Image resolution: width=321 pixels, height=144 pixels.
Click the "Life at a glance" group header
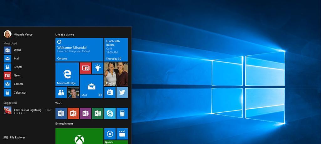pos(65,34)
